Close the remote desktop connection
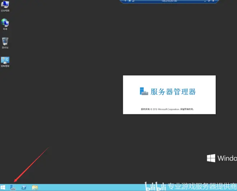The height and width of the screenshot is (191, 237). [x=213, y=1]
